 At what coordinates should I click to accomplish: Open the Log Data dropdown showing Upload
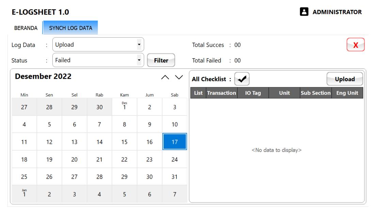(98, 44)
